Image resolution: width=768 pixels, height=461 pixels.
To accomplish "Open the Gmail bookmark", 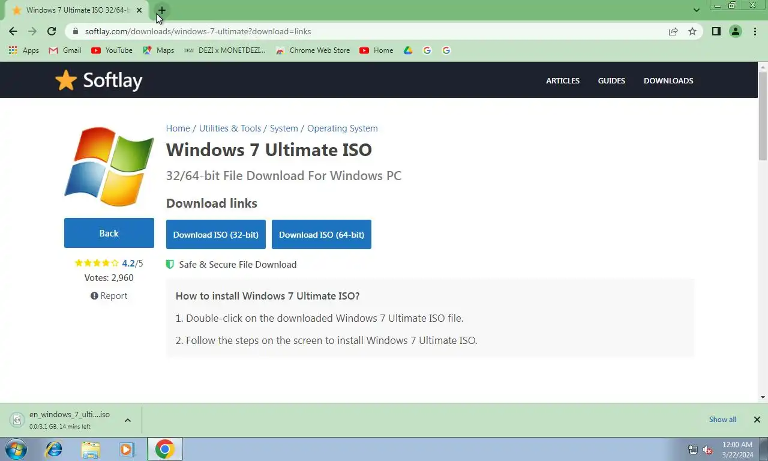I will click(65, 50).
